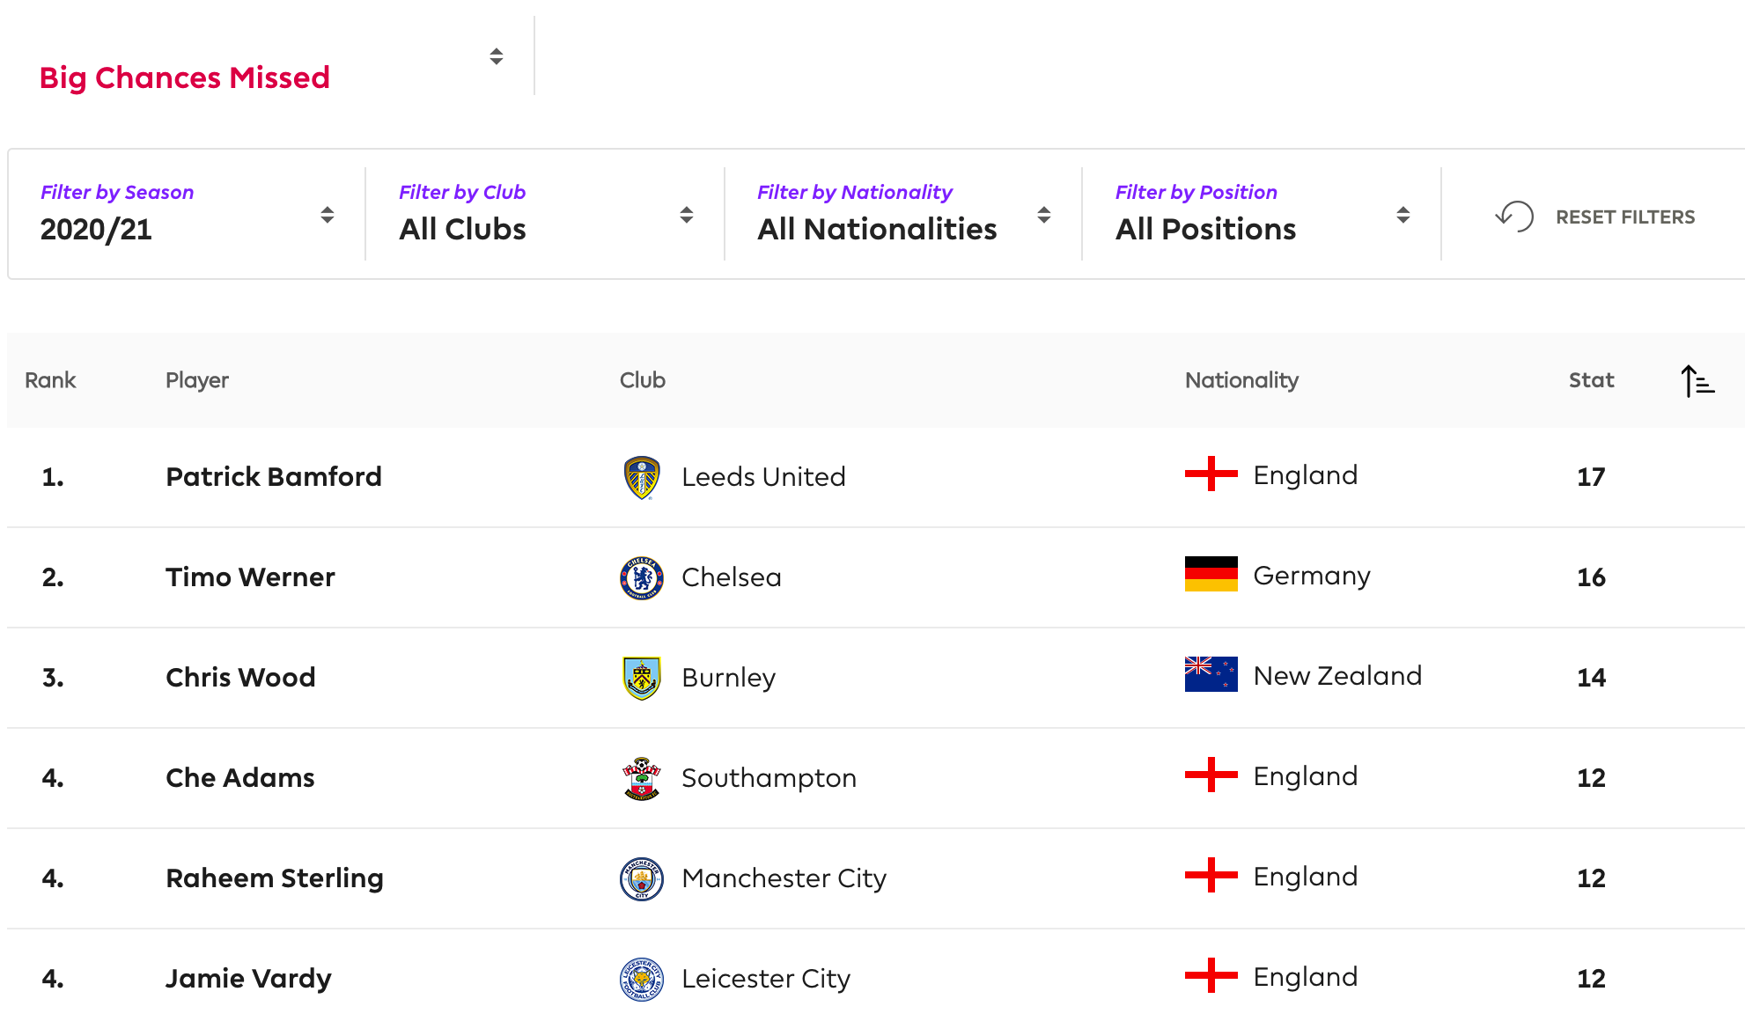This screenshot has width=1745, height=1021.
Task: Click the Leicester City club crest
Action: [642, 979]
